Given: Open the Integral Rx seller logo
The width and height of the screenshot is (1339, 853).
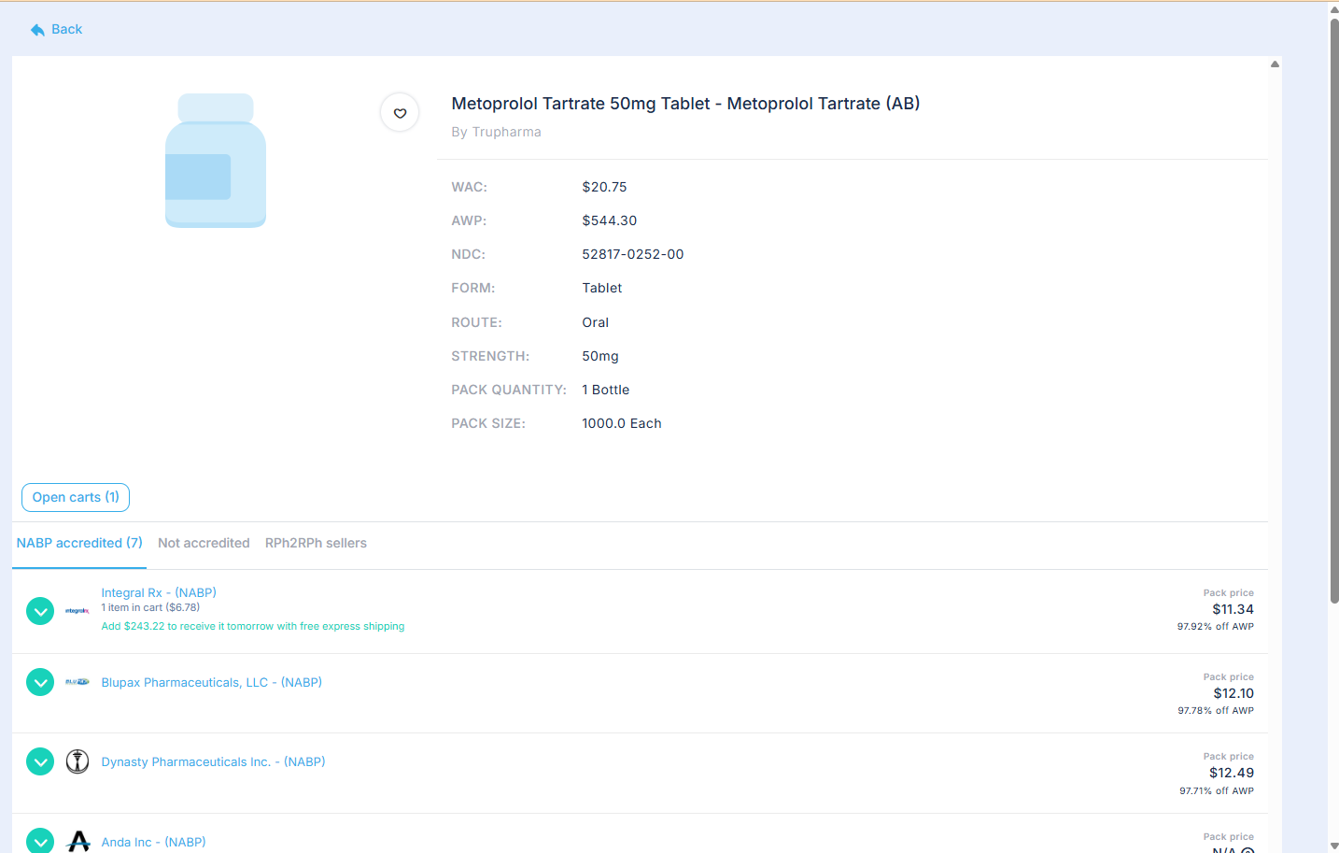Looking at the screenshot, I should (x=78, y=611).
